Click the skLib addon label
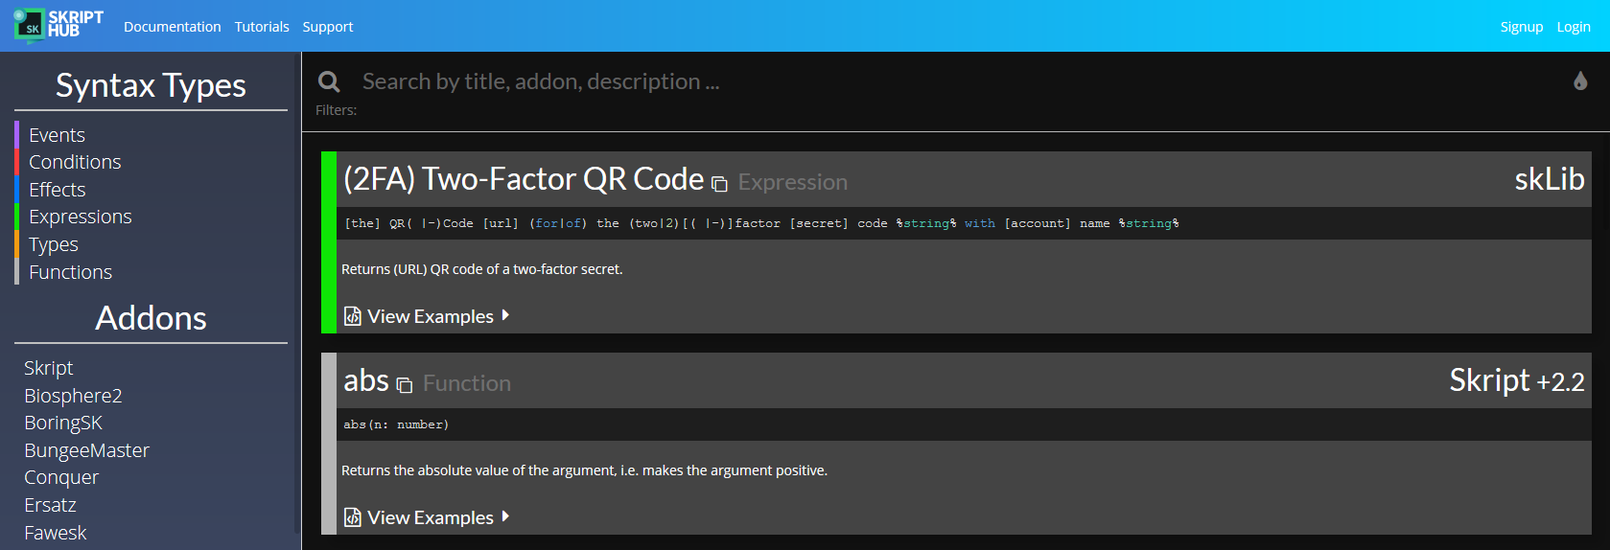 [1549, 179]
